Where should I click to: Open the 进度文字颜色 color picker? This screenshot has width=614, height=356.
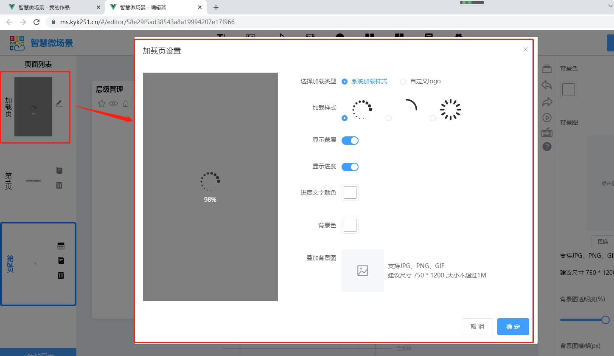[x=350, y=192]
